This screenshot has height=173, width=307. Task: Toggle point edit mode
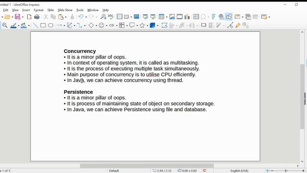(x=230, y=25)
